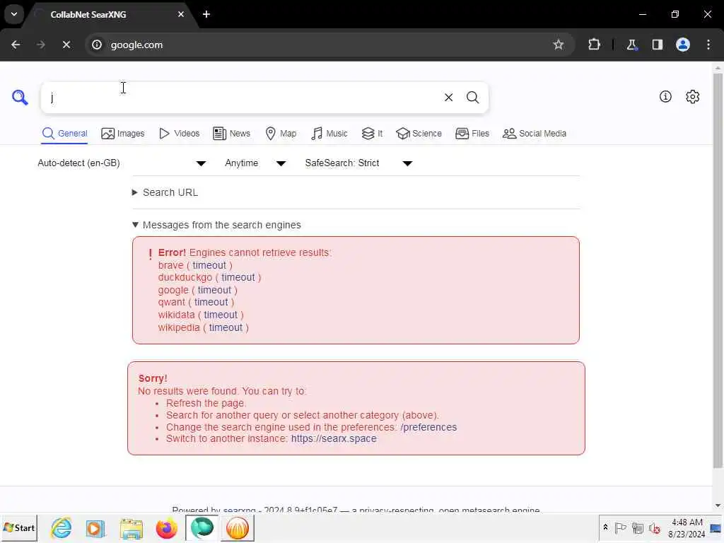This screenshot has width=724, height=543.
Task: Open the SafeSearch: Strict dropdown
Action: 358,163
